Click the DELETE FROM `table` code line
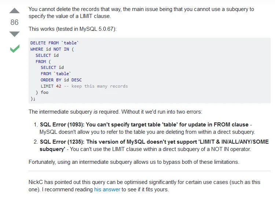 [55, 43]
